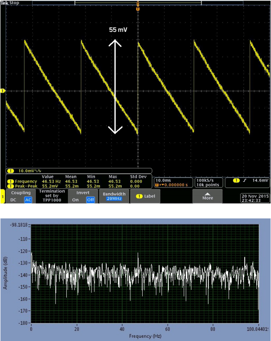Select AC coupling option
This screenshot has width=271, height=341.
point(28,200)
